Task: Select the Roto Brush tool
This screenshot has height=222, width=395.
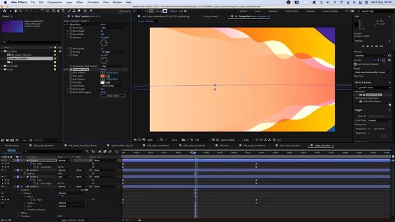Action: (x=85, y=11)
